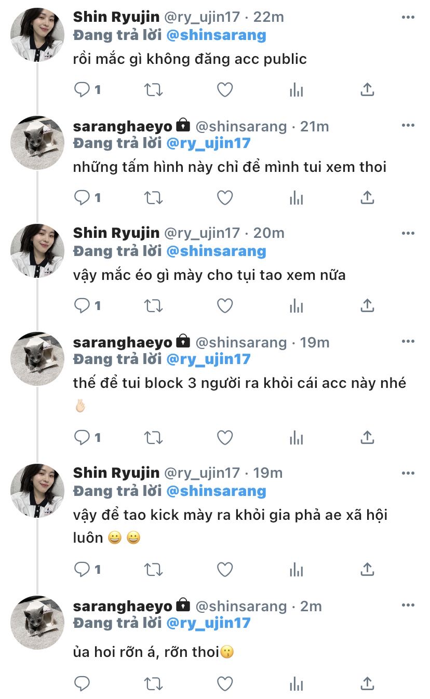View analytics for the "block 3 người" tweet
Viewport: 430px width, 699px height.
(296, 438)
